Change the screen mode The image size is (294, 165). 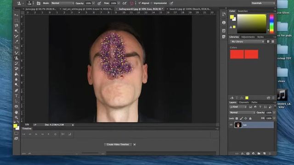[x=17, y=138]
